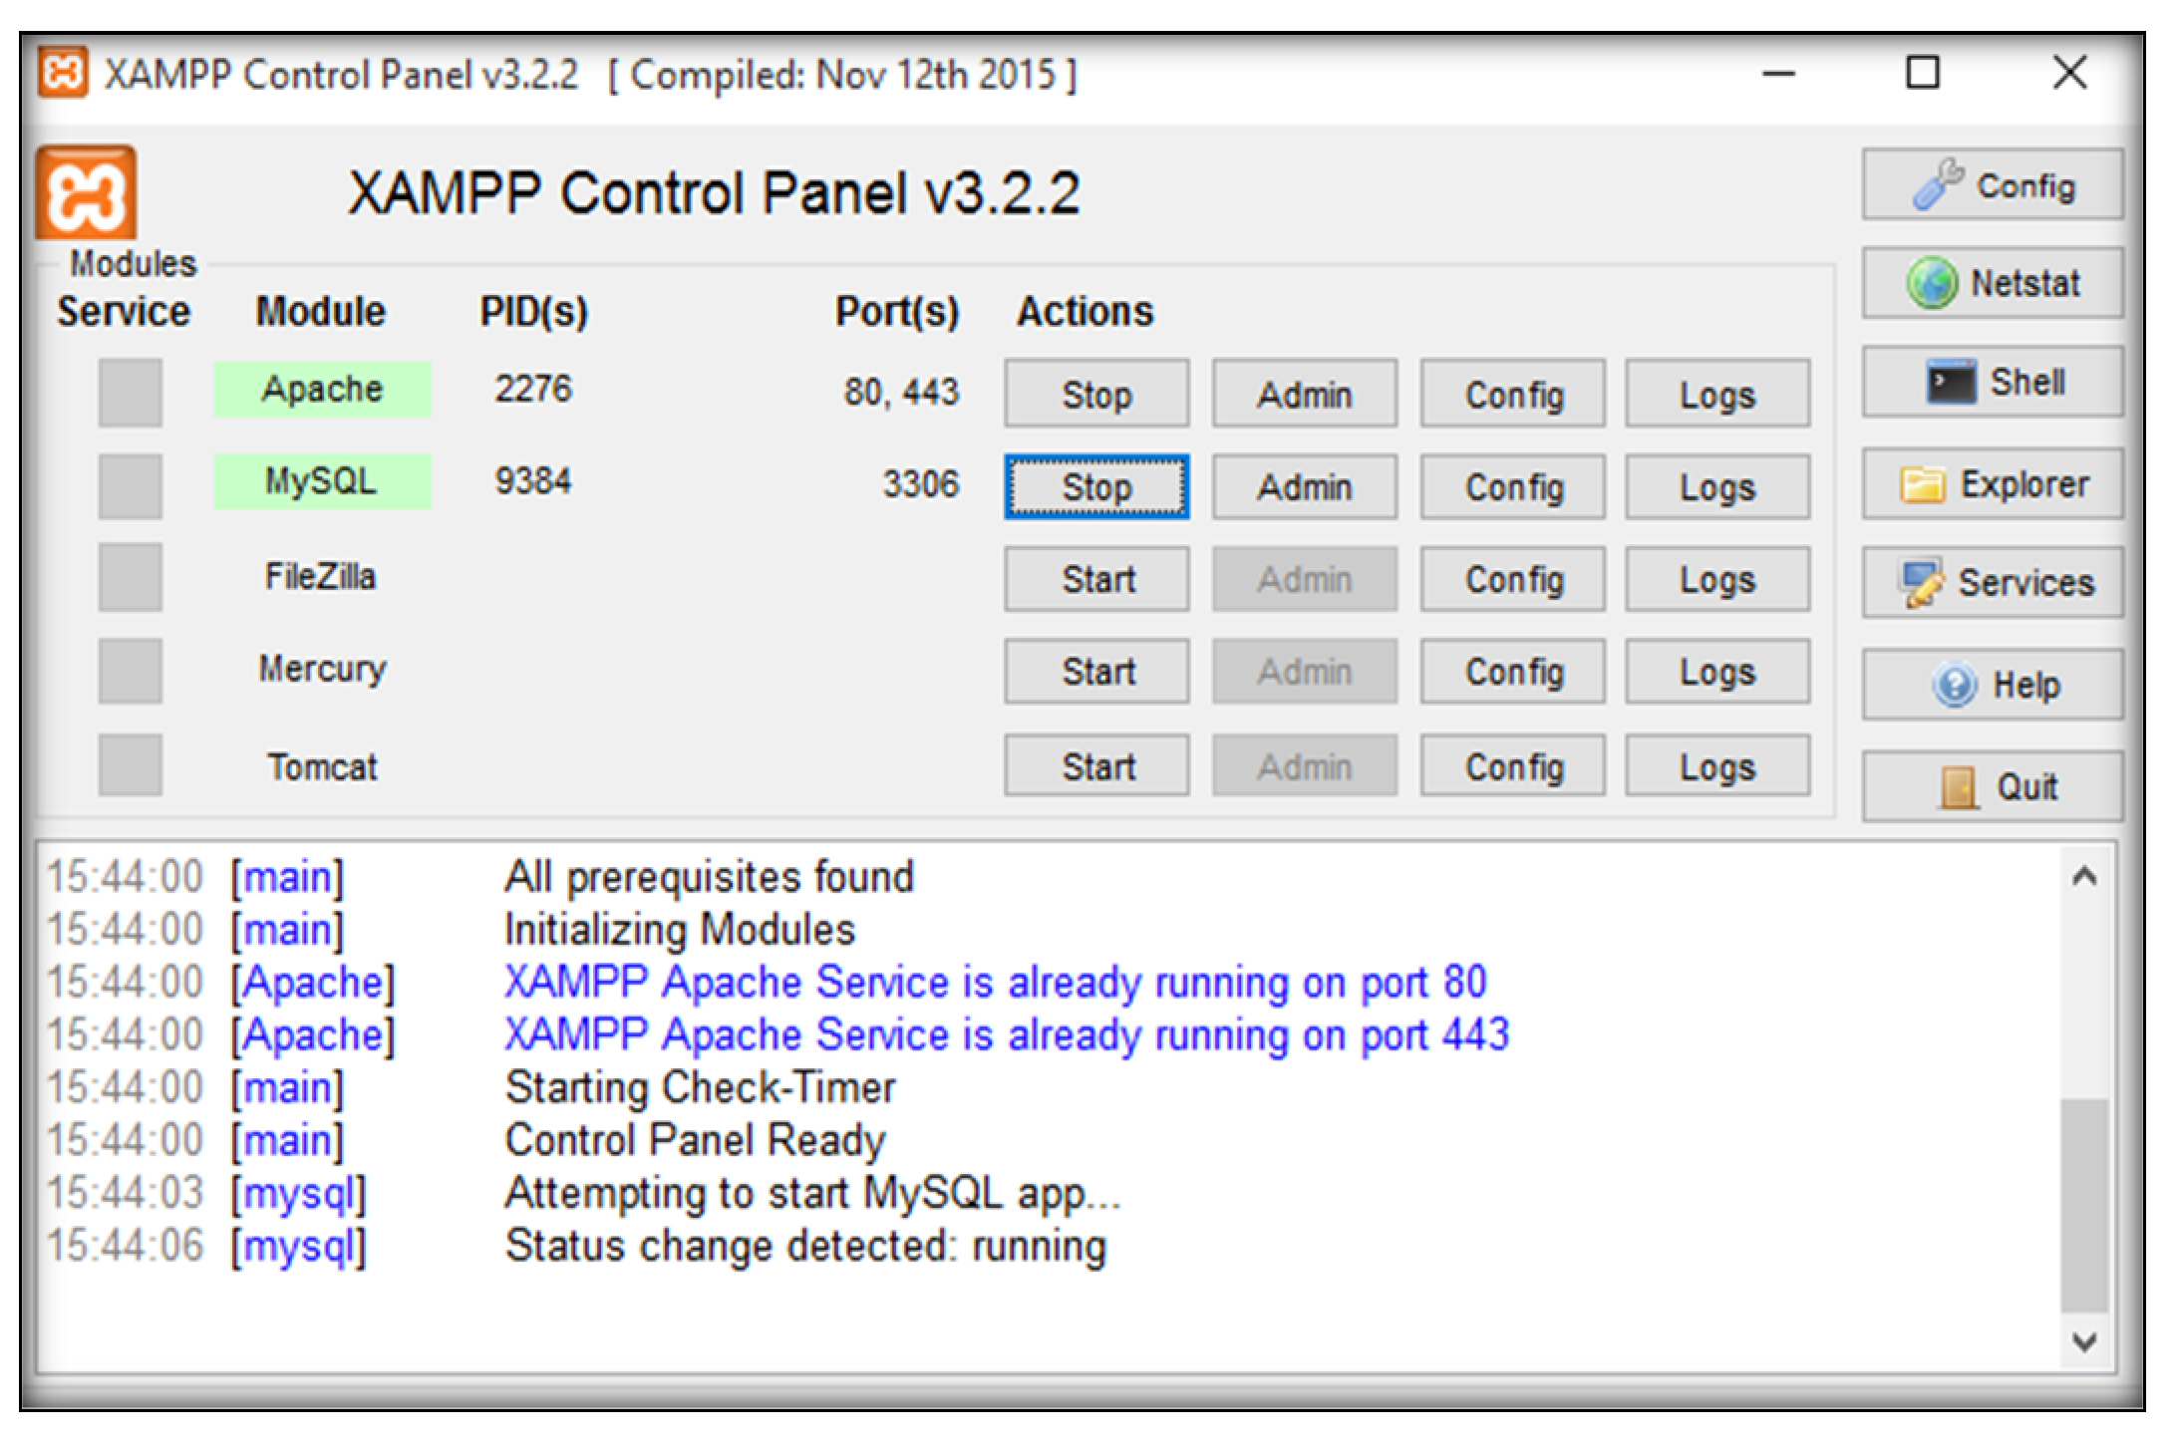Start the Mercury module
Viewport: 2172px width, 1454px height.
[1096, 672]
